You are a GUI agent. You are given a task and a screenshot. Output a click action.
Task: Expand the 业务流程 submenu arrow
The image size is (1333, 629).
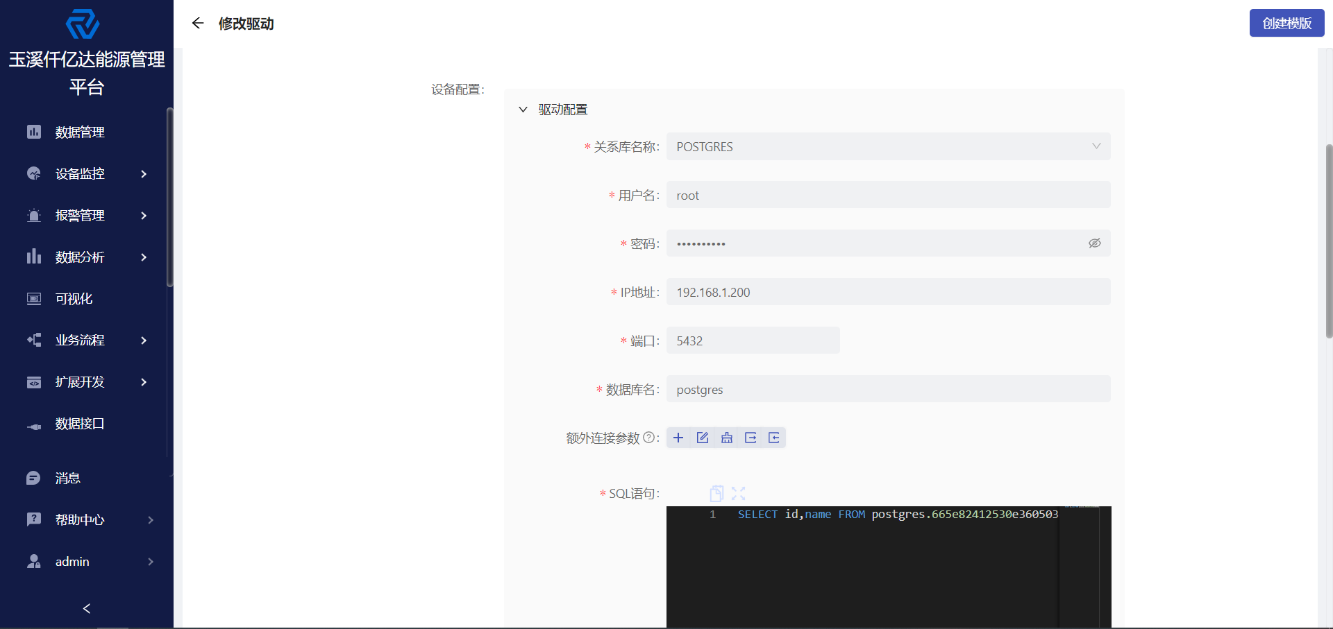(144, 341)
